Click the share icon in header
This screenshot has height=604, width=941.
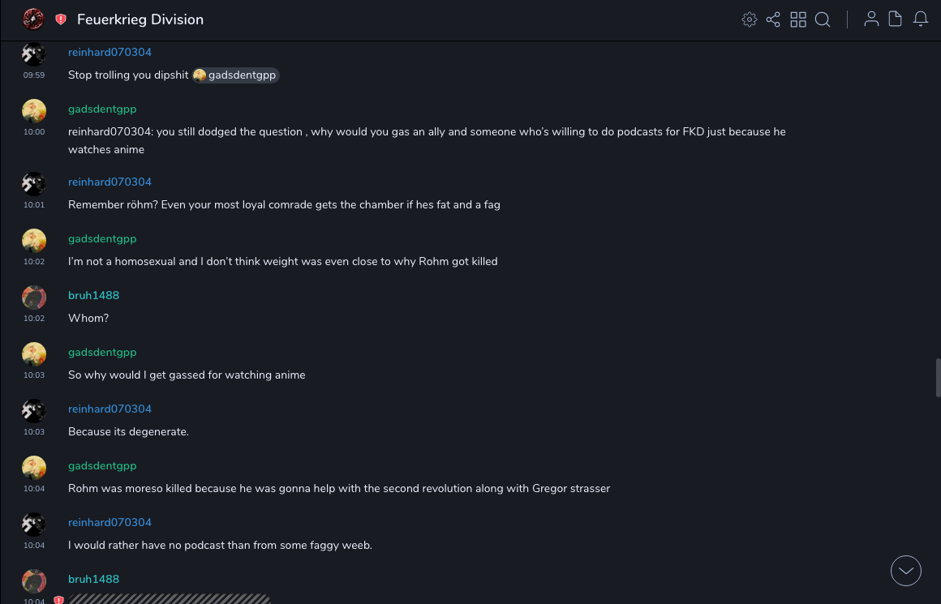coord(773,19)
